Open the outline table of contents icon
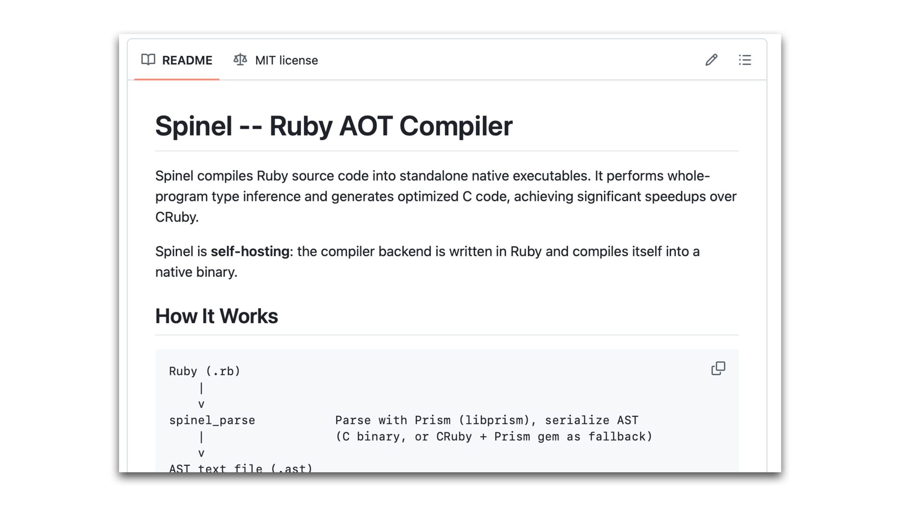Viewport: 900px width, 506px height. 745,60
